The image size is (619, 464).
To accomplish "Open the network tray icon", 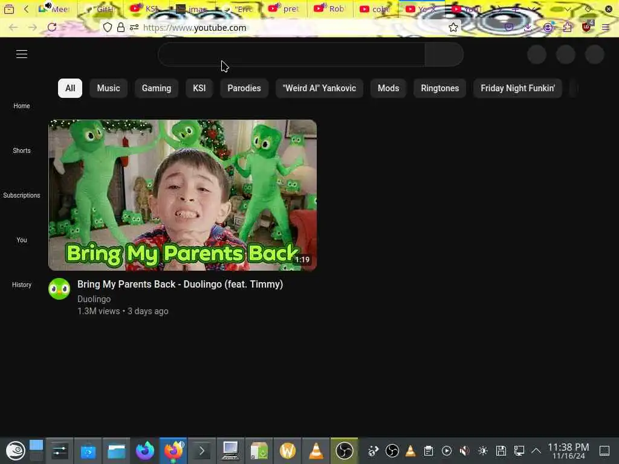I will [519, 451].
